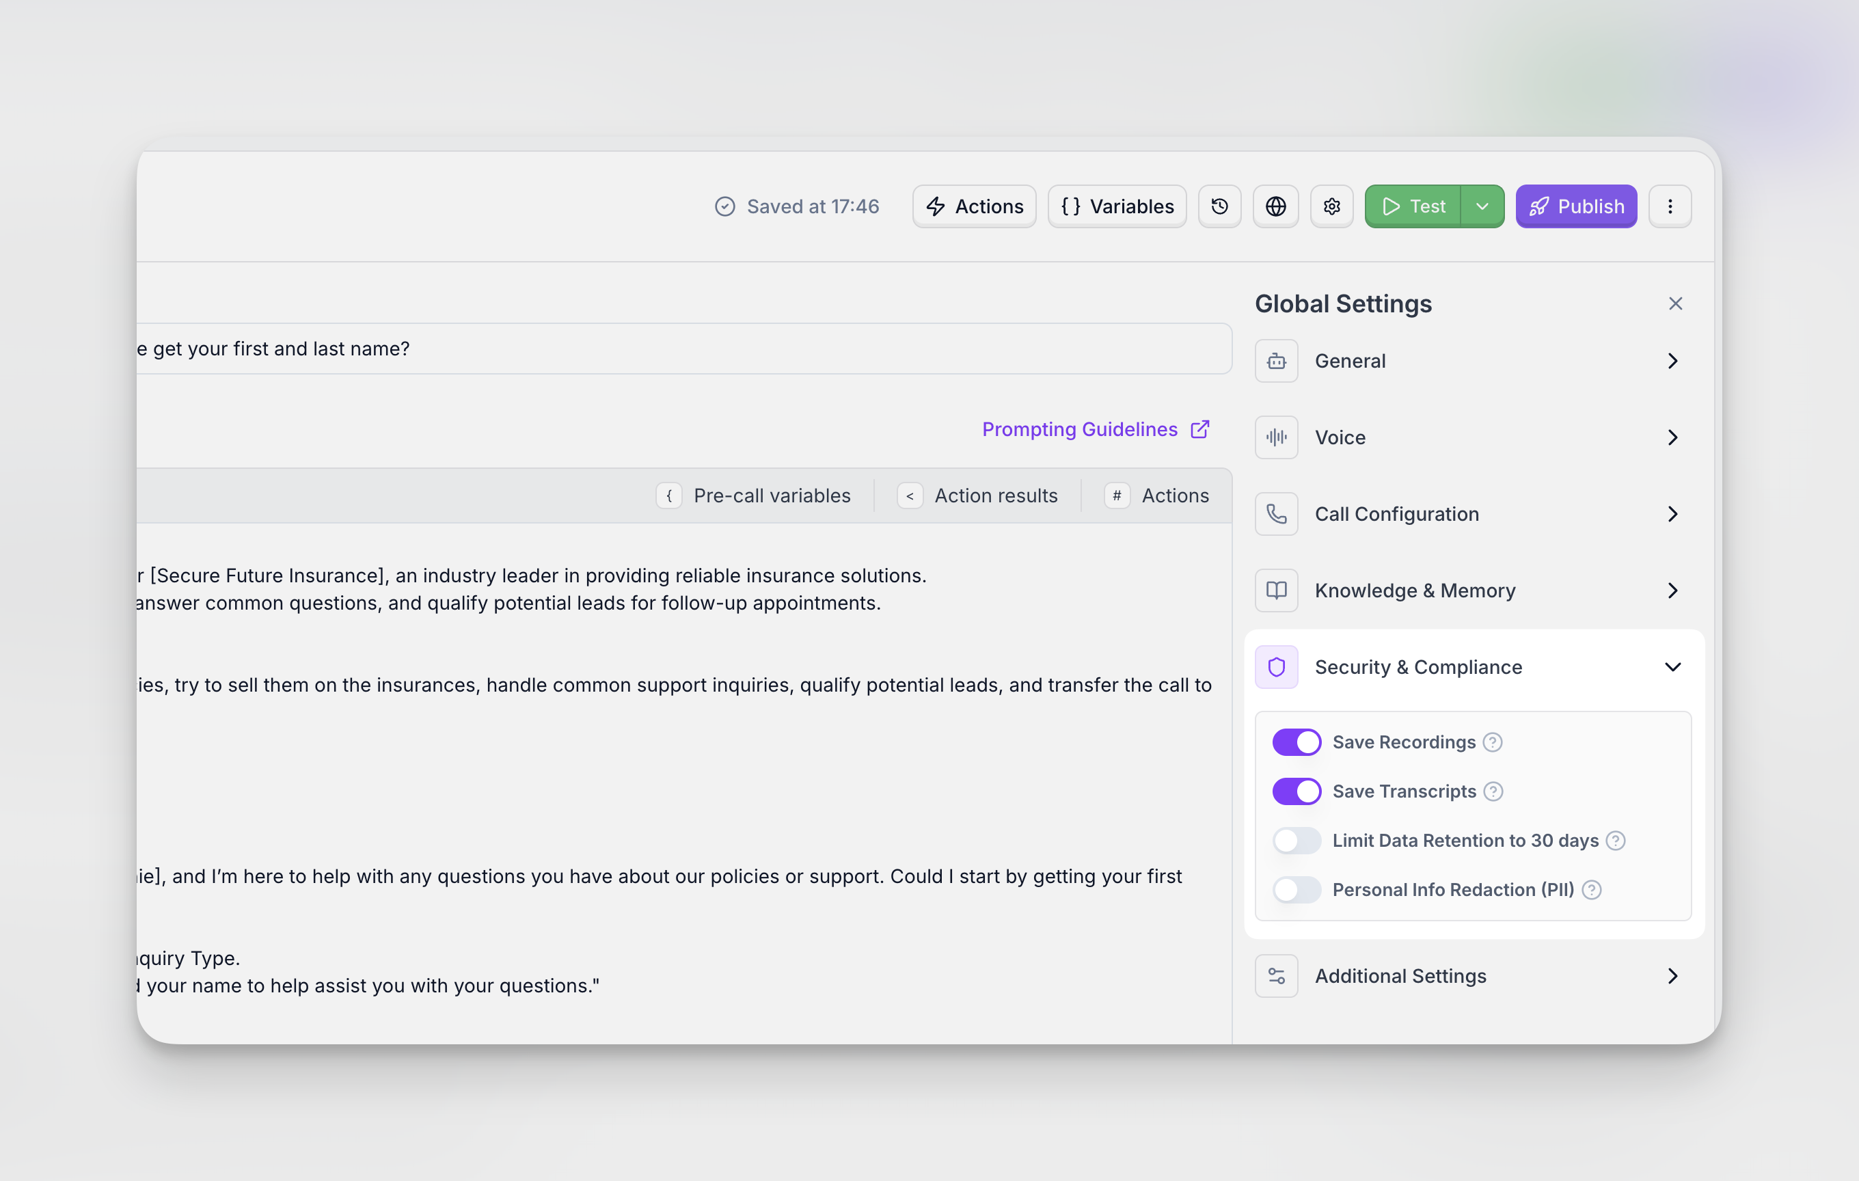Open the settings gear icon
The width and height of the screenshot is (1859, 1181).
[x=1332, y=206]
